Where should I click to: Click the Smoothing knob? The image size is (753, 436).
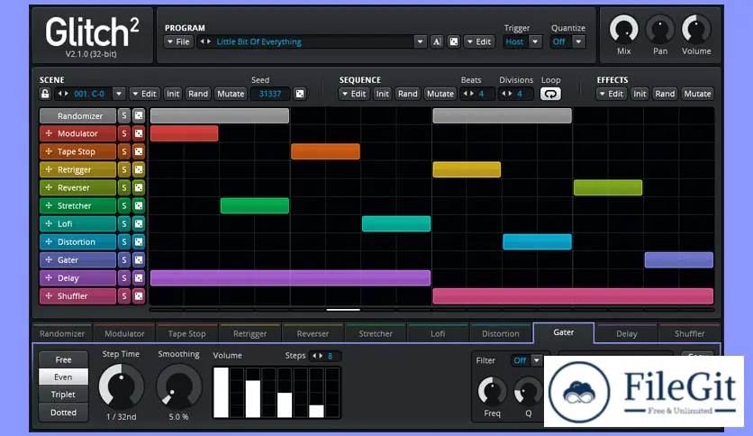(178, 386)
